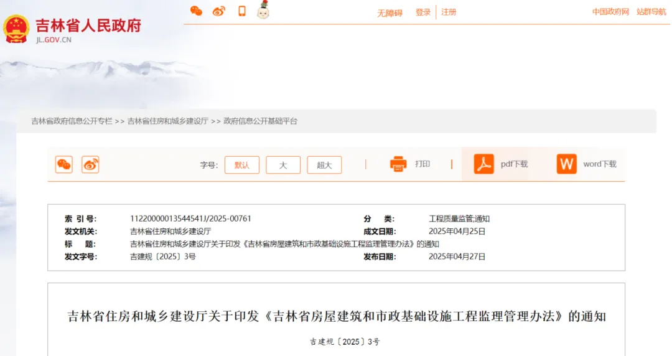Click the Word W icon
Image resolution: width=672 pixels, height=356 pixels.
tap(566, 164)
